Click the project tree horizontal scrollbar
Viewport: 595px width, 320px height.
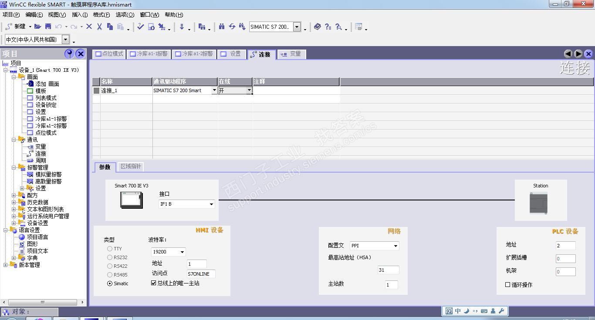[43, 302]
